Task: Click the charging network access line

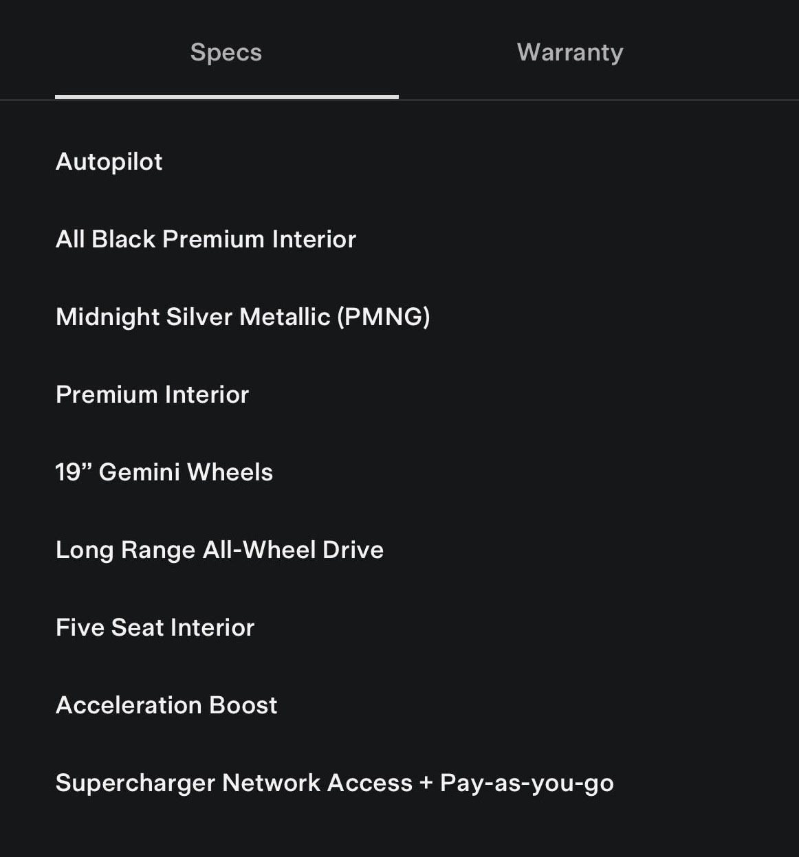Action: click(x=334, y=783)
